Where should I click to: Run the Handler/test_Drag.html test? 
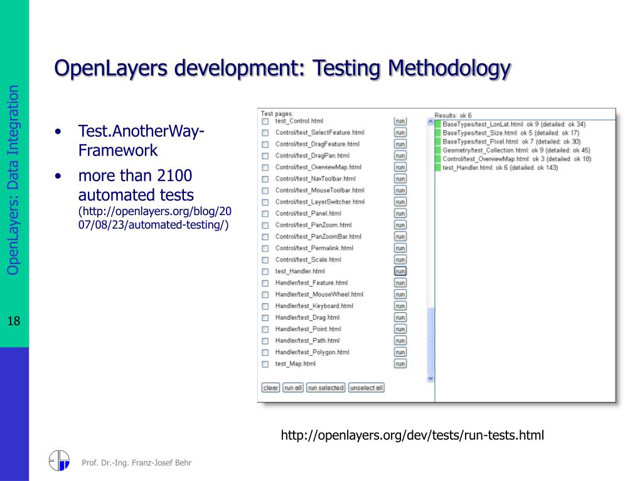pyautogui.click(x=400, y=317)
